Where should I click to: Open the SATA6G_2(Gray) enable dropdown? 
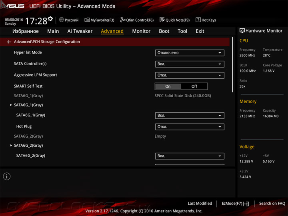tap(190, 156)
